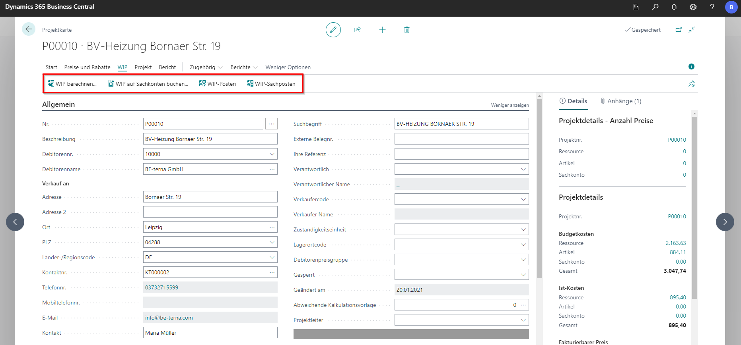
Task: Open the settings gear icon
Action: 693,7
